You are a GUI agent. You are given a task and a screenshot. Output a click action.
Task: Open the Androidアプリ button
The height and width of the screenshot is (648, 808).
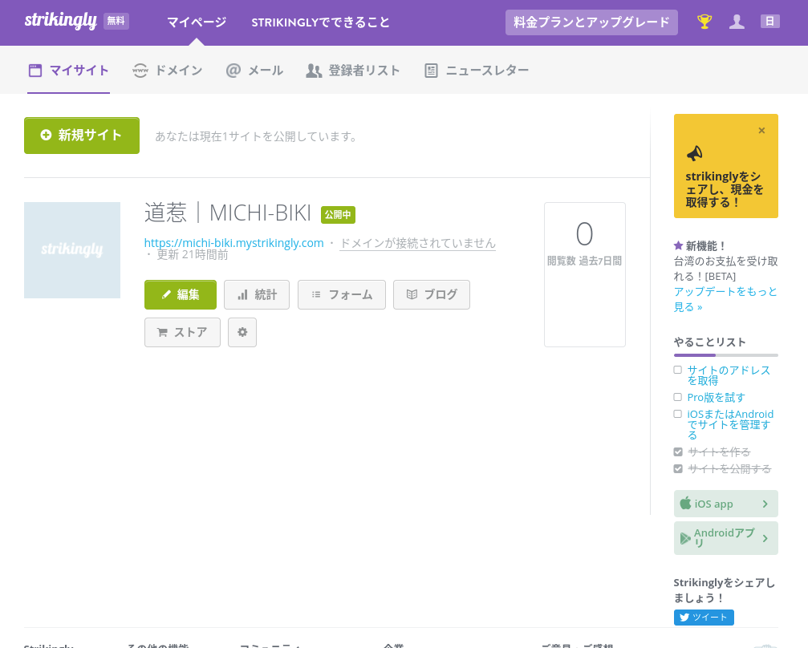coord(726,538)
